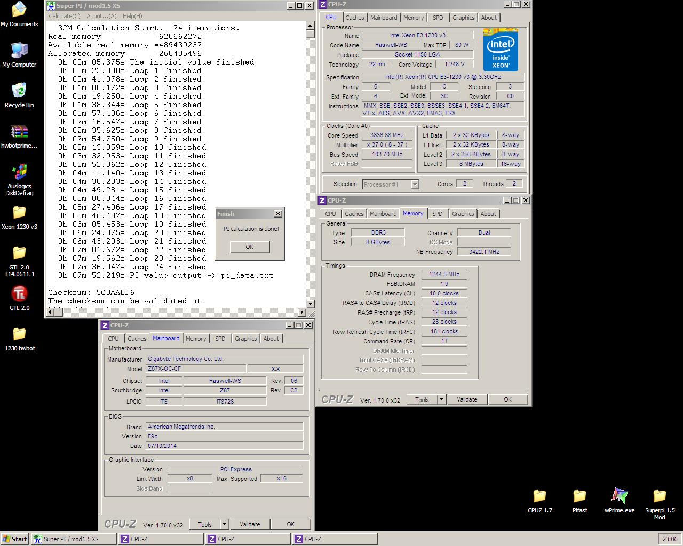Click the CPU-Z Memory window title icon
This screenshot has width=683, height=546.
pos(322,200)
